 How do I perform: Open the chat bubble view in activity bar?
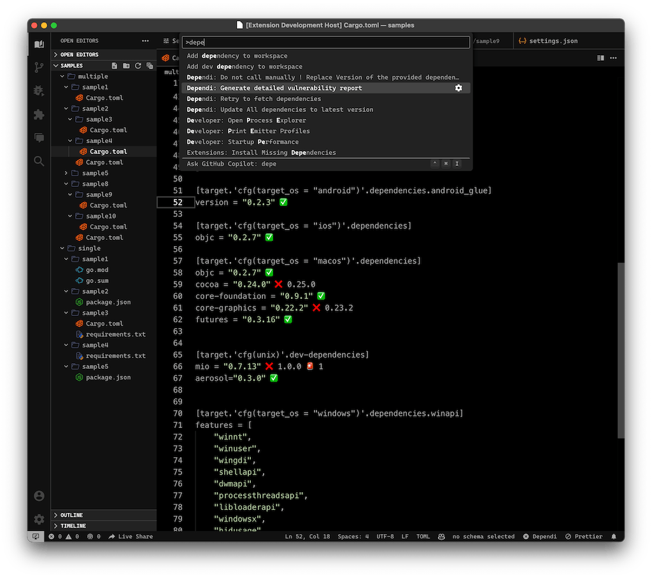point(39,137)
